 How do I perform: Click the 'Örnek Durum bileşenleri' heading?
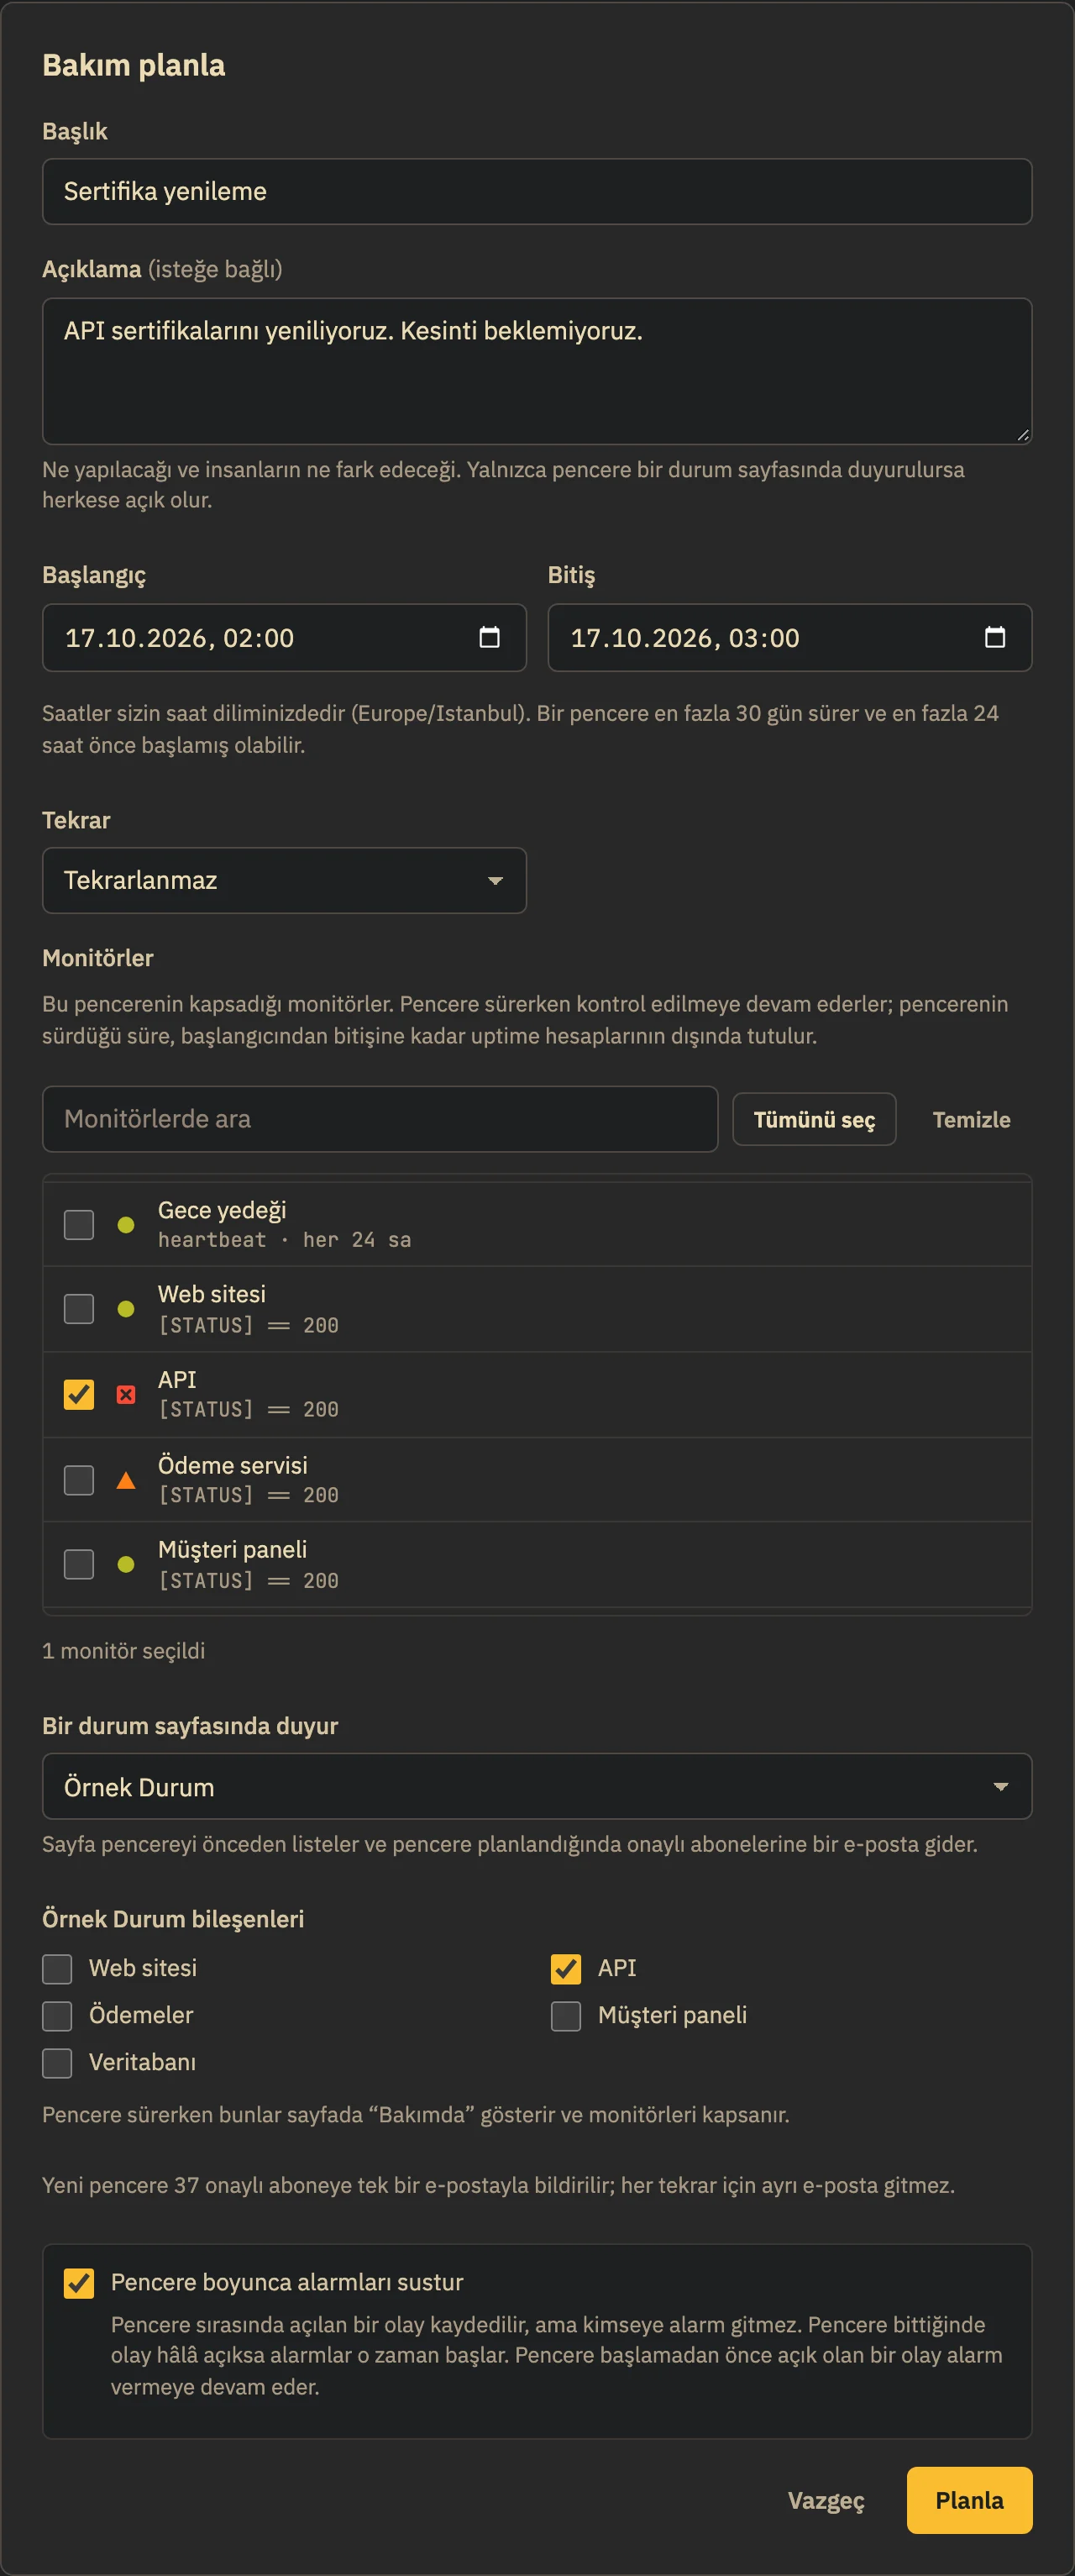click(x=173, y=1918)
